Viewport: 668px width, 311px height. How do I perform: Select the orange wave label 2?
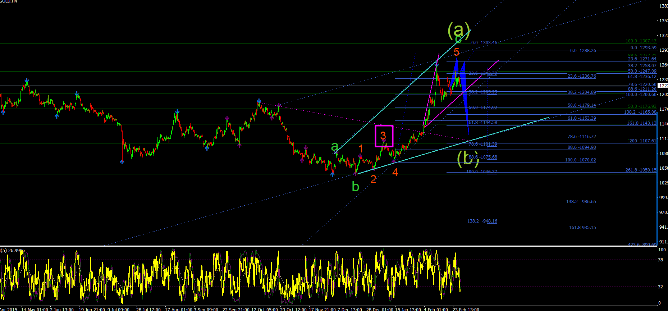(373, 179)
